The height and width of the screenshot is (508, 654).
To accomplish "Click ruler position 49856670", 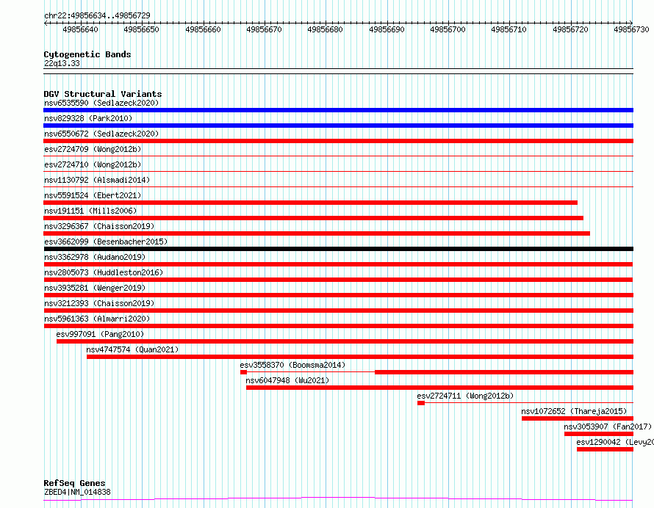I will coord(264,29).
